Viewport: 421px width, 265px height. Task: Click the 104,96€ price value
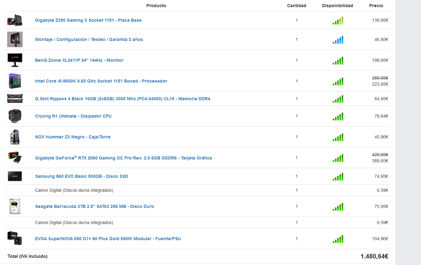click(x=380, y=239)
